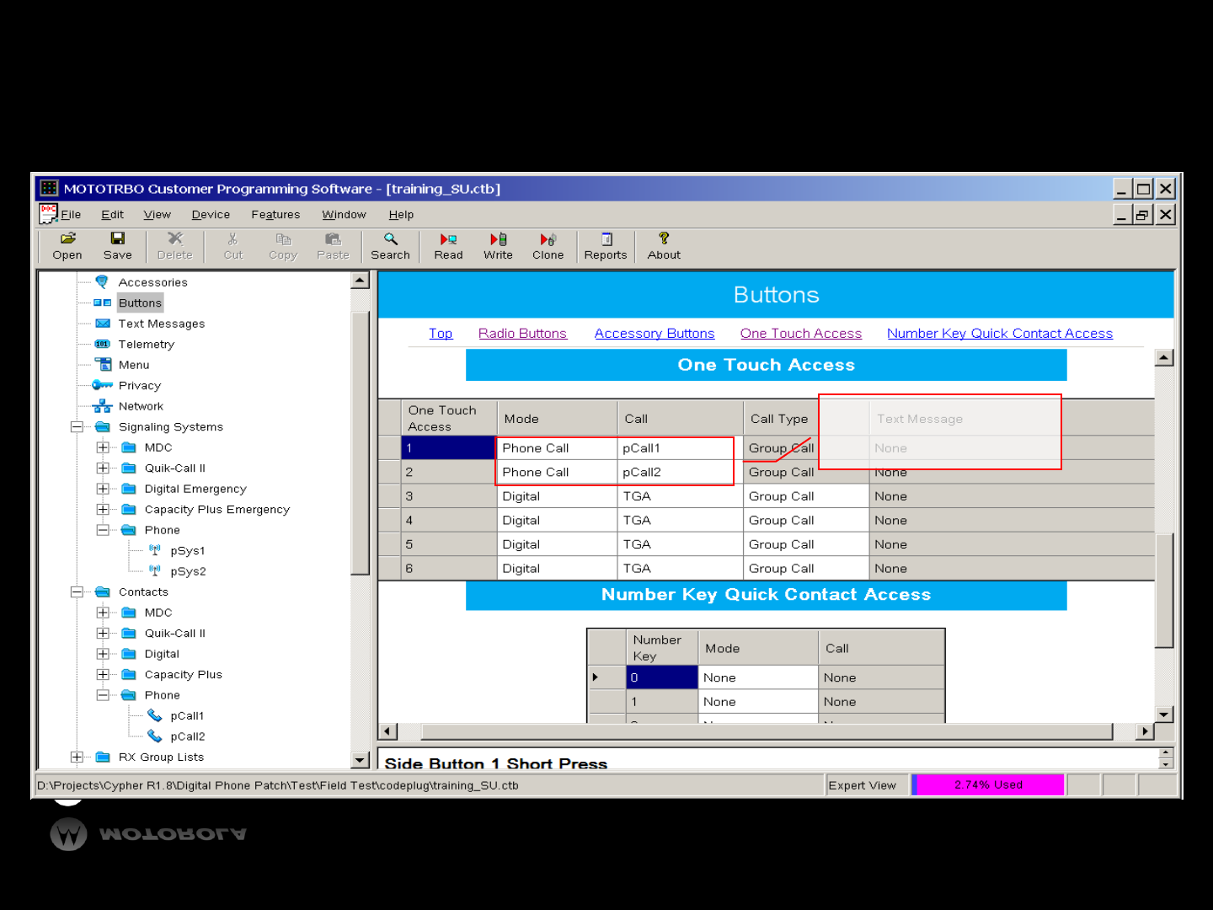Click horizontal scrollbar right arrow
1213x910 pixels.
click(1145, 731)
